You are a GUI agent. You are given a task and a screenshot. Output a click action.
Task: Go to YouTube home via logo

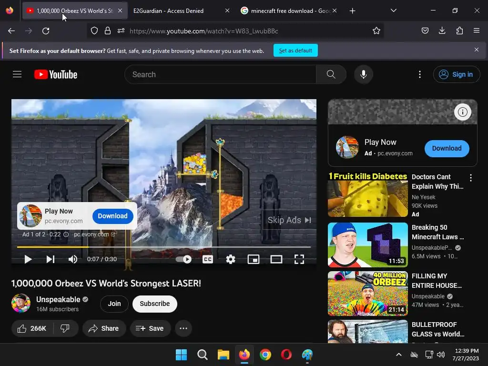point(56,74)
